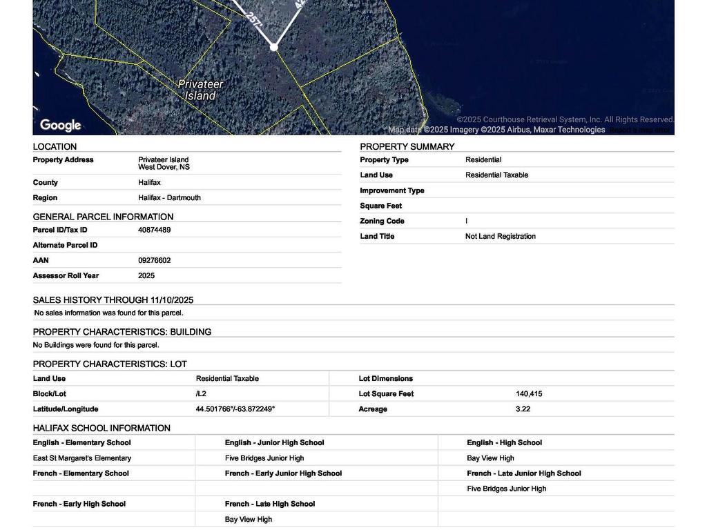Screen dimensions: 707x530
Task: Select the lot's Land Use 'Residential Taxable' value
Action: pos(227,379)
